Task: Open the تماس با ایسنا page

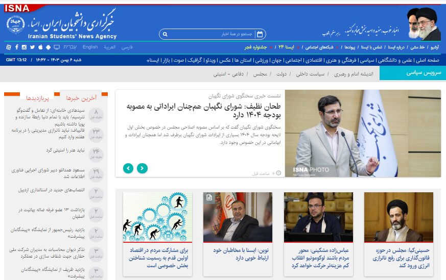Action: (x=371, y=47)
